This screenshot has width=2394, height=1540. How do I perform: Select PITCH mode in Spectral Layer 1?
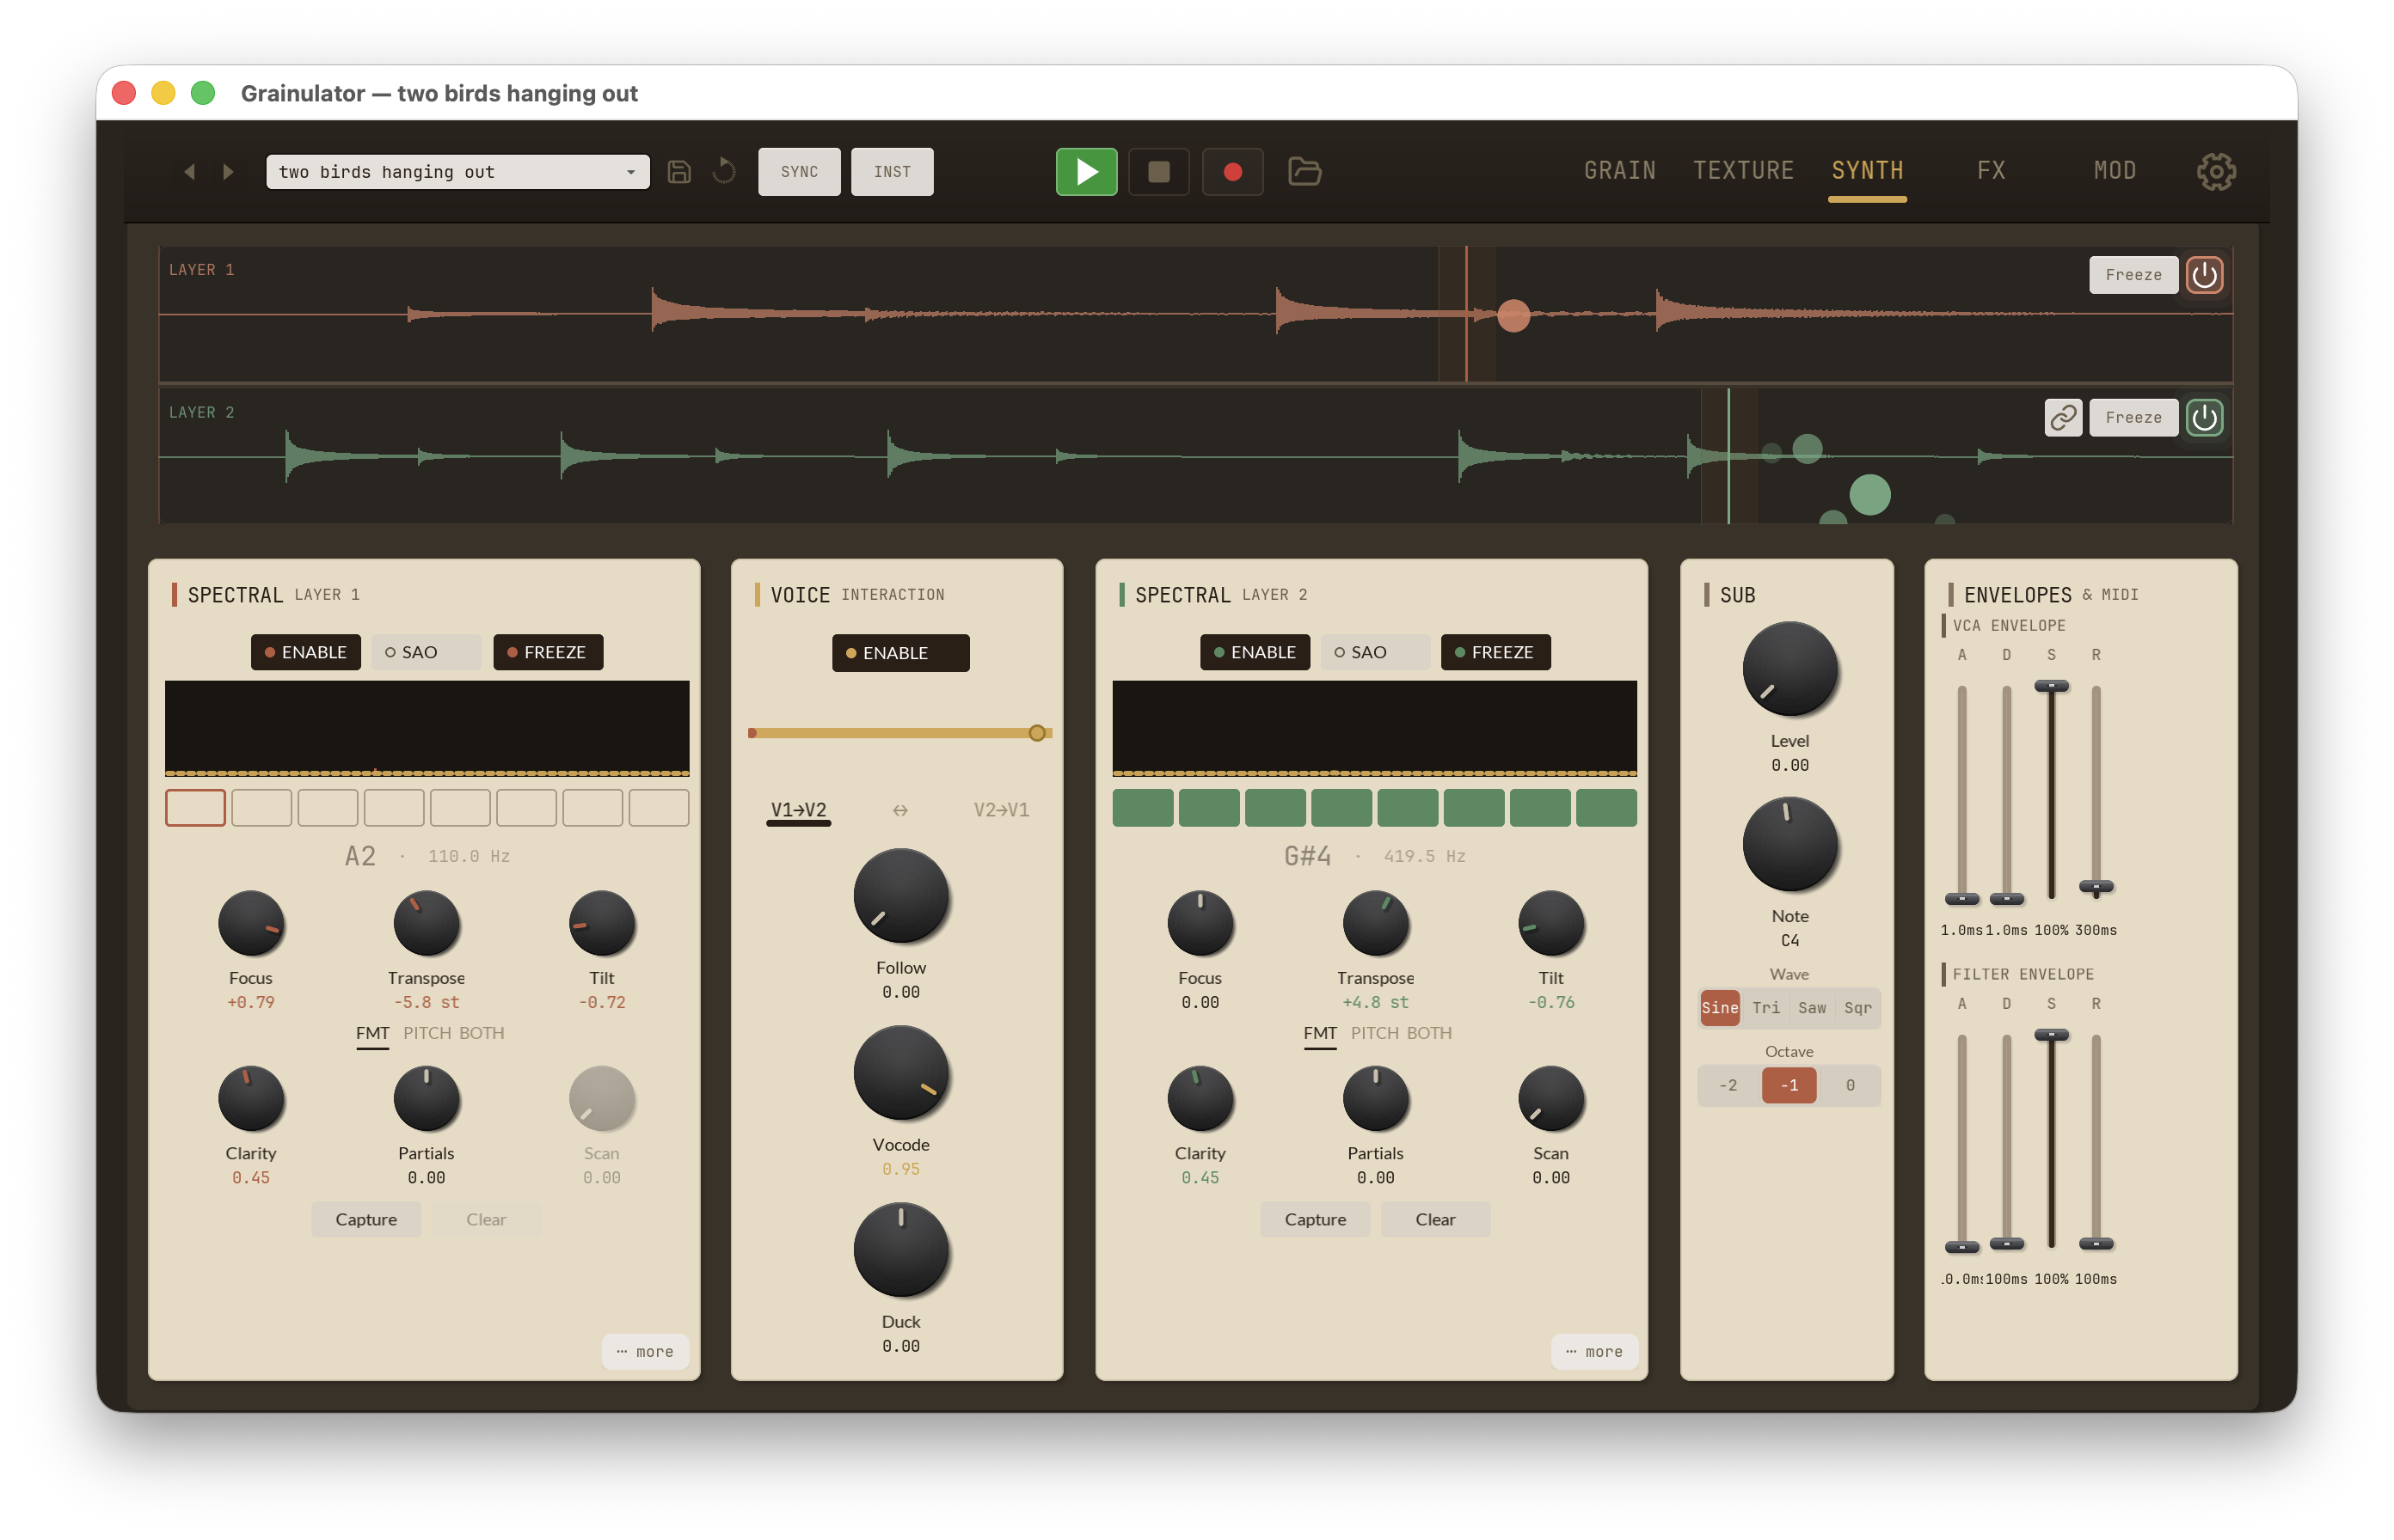[x=427, y=1033]
